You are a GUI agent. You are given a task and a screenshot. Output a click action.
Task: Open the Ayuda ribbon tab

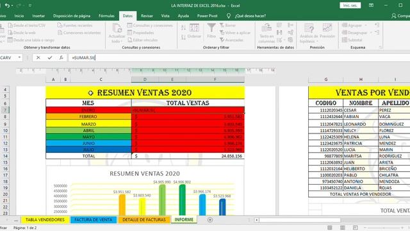click(183, 16)
